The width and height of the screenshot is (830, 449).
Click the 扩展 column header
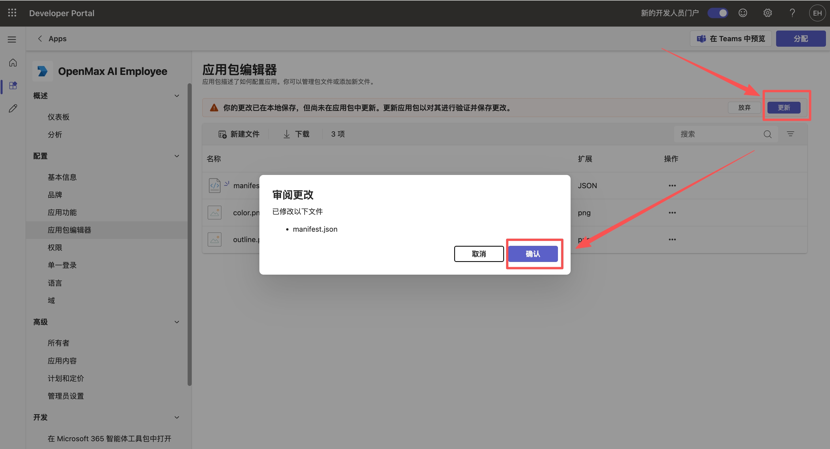[585, 159]
